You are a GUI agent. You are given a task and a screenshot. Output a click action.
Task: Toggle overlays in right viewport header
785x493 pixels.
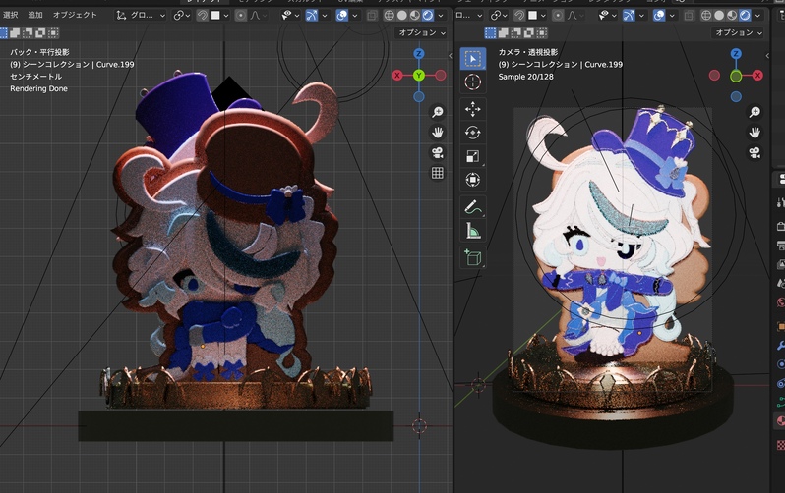click(x=659, y=16)
